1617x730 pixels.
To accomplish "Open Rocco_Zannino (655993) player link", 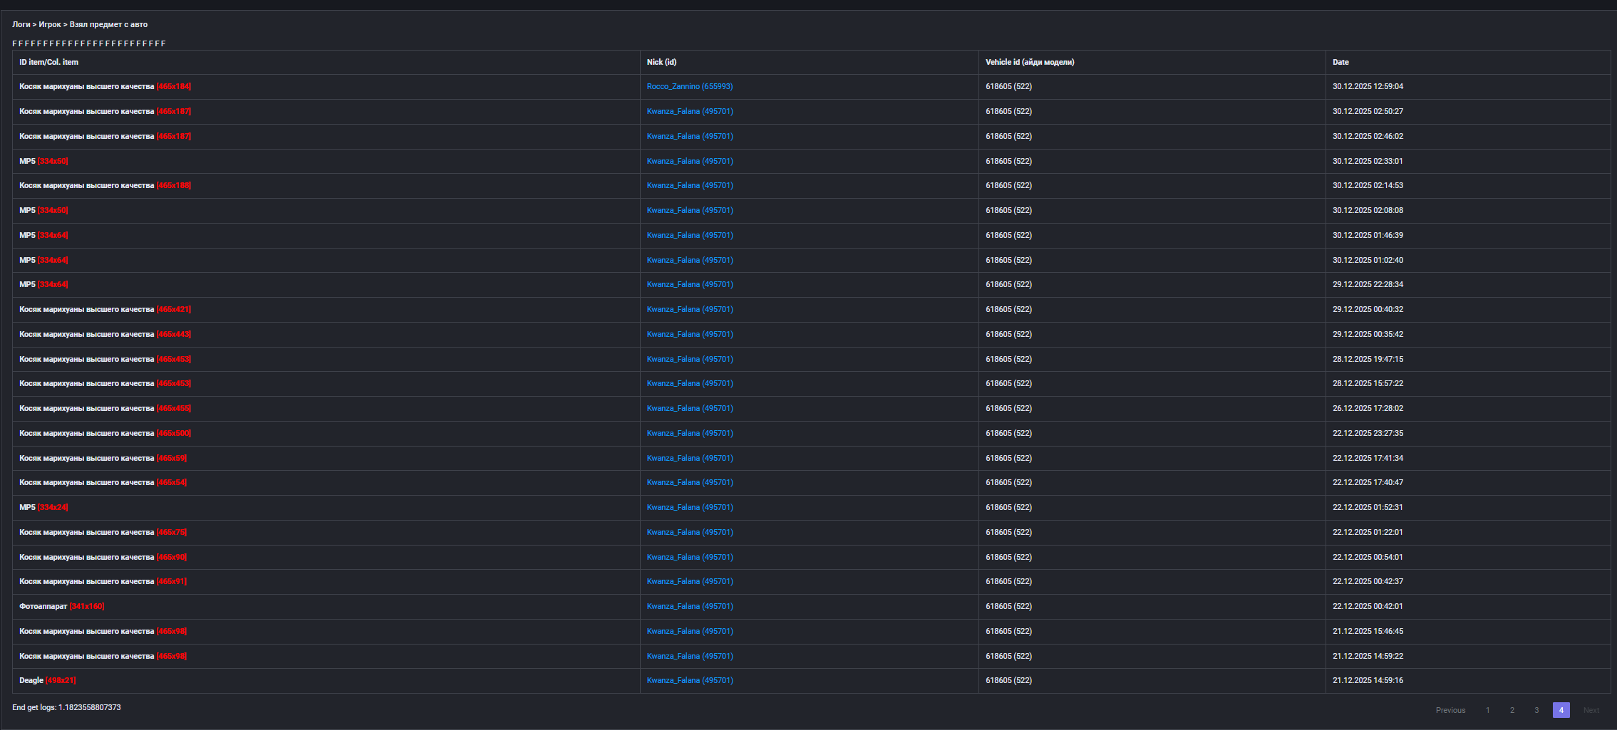I will 689,87.
